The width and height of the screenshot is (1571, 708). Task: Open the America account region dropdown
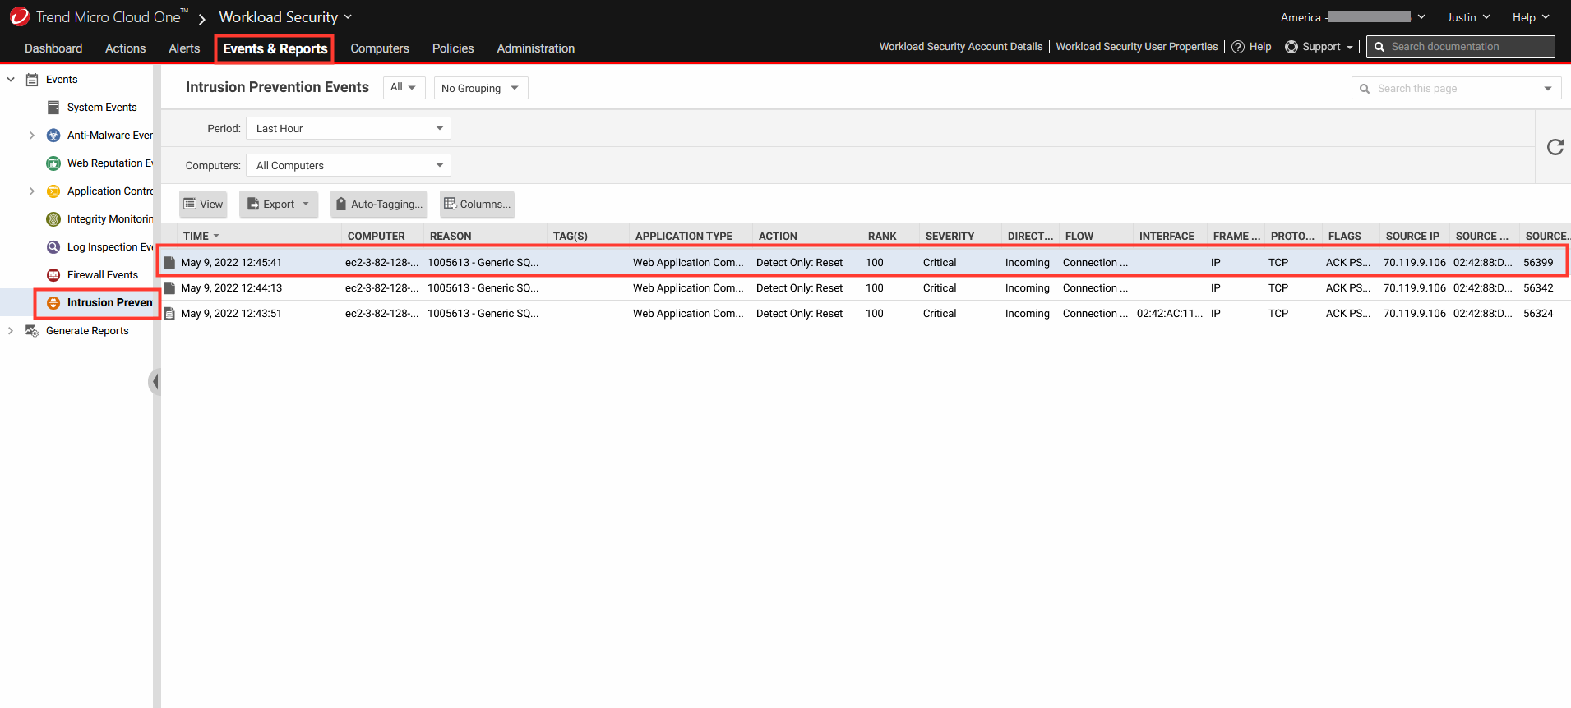click(x=1353, y=17)
